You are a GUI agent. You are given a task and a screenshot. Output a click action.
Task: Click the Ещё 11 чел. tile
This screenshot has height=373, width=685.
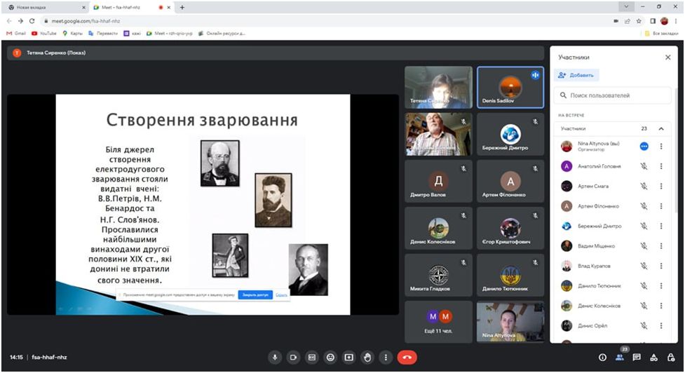[439, 322]
